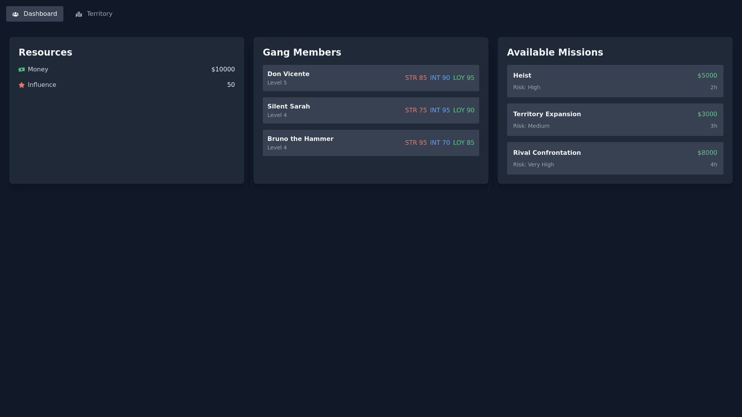
Task: Click the Influence value 50
Action: click(231, 85)
